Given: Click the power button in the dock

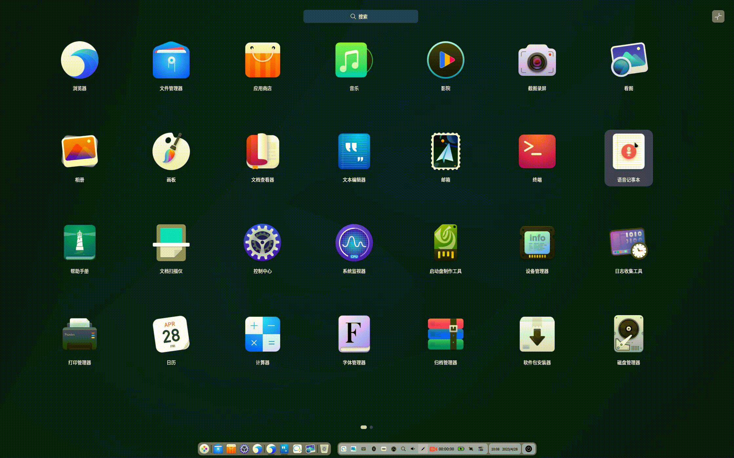Looking at the screenshot, I should click(x=528, y=449).
